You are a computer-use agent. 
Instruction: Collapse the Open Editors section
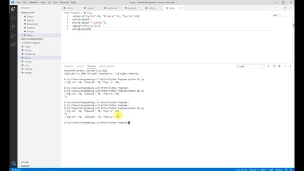point(28,13)
